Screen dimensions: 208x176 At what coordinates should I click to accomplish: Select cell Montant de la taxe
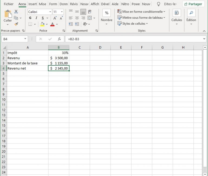pyautogui.click(x=28, y=63)
